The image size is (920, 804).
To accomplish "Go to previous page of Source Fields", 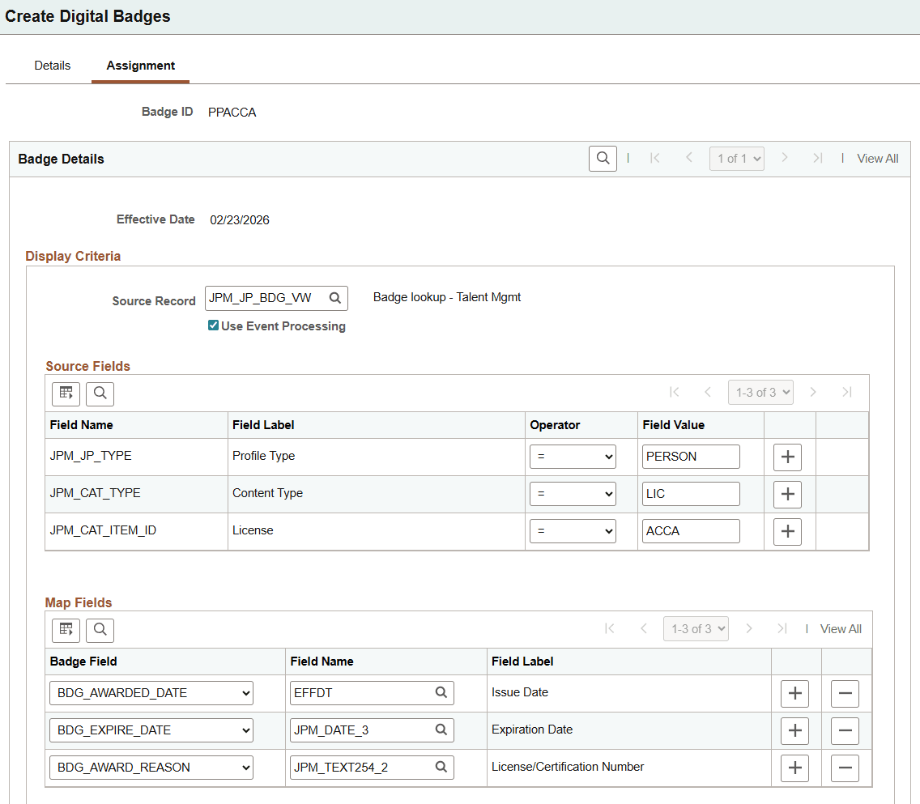I will (708, 393).
